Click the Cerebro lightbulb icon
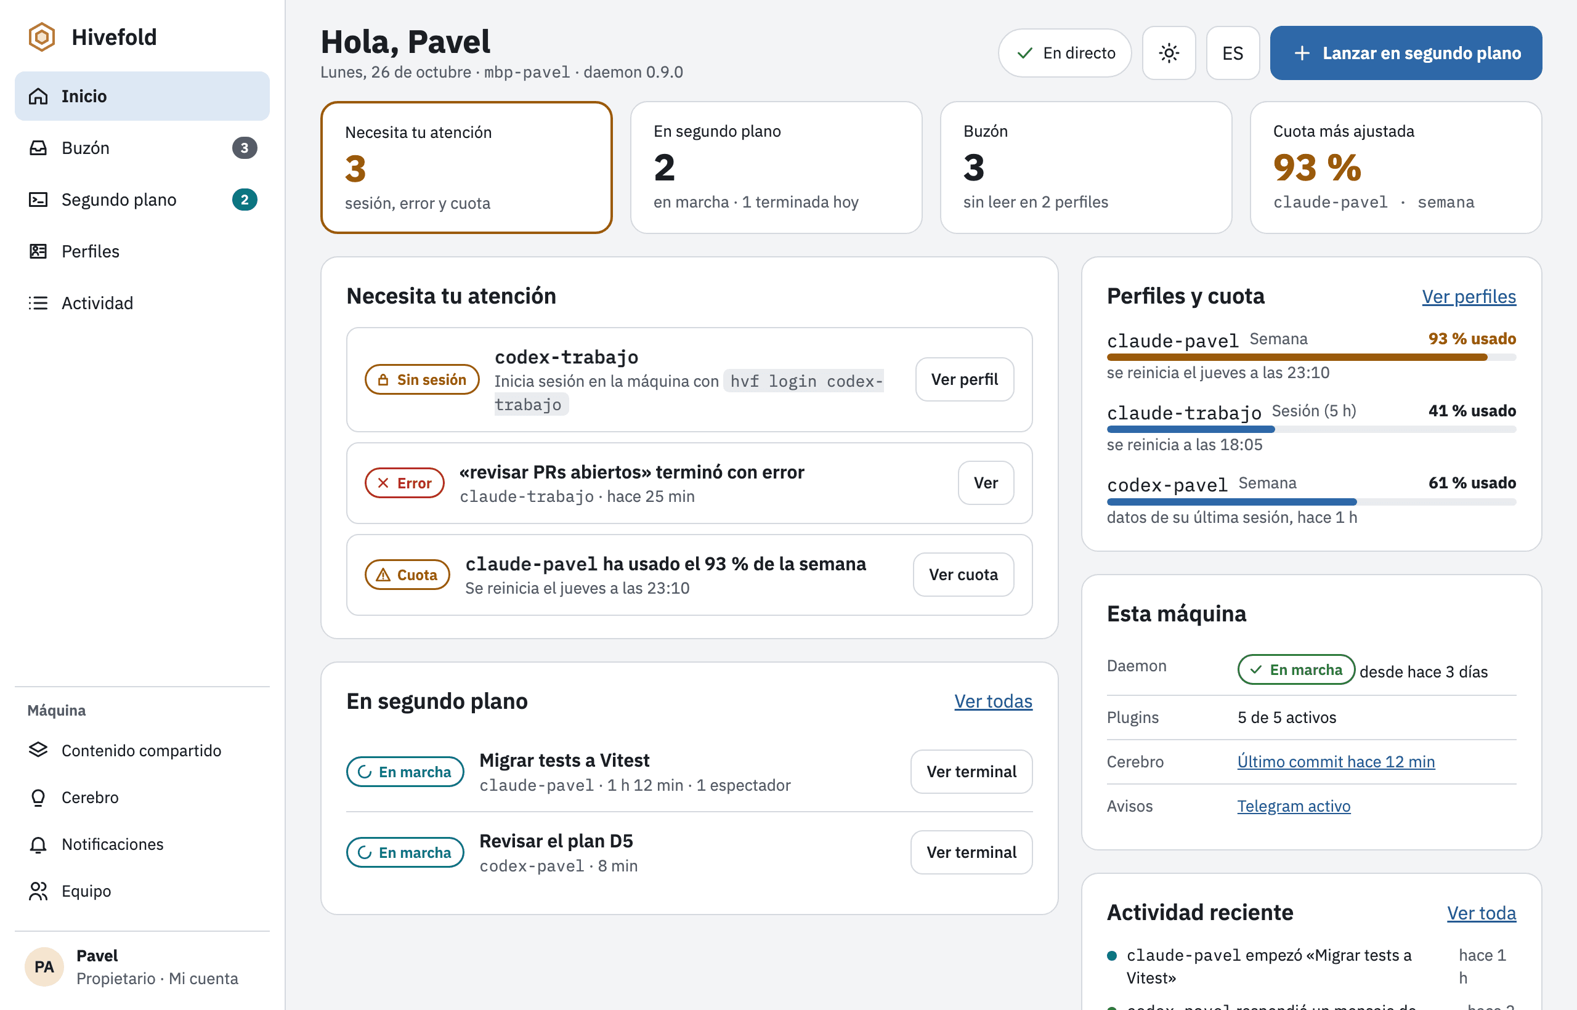1577x1010 pixels. coord(38,798)
